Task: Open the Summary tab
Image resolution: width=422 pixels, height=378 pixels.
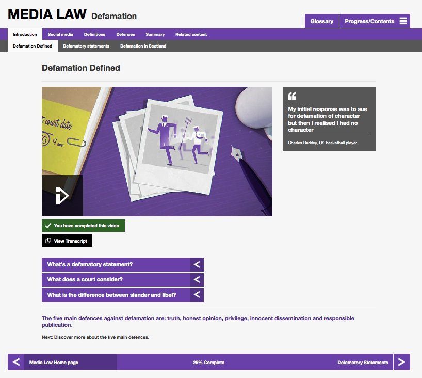Action: pyautogui.click(x=155, y=35)
